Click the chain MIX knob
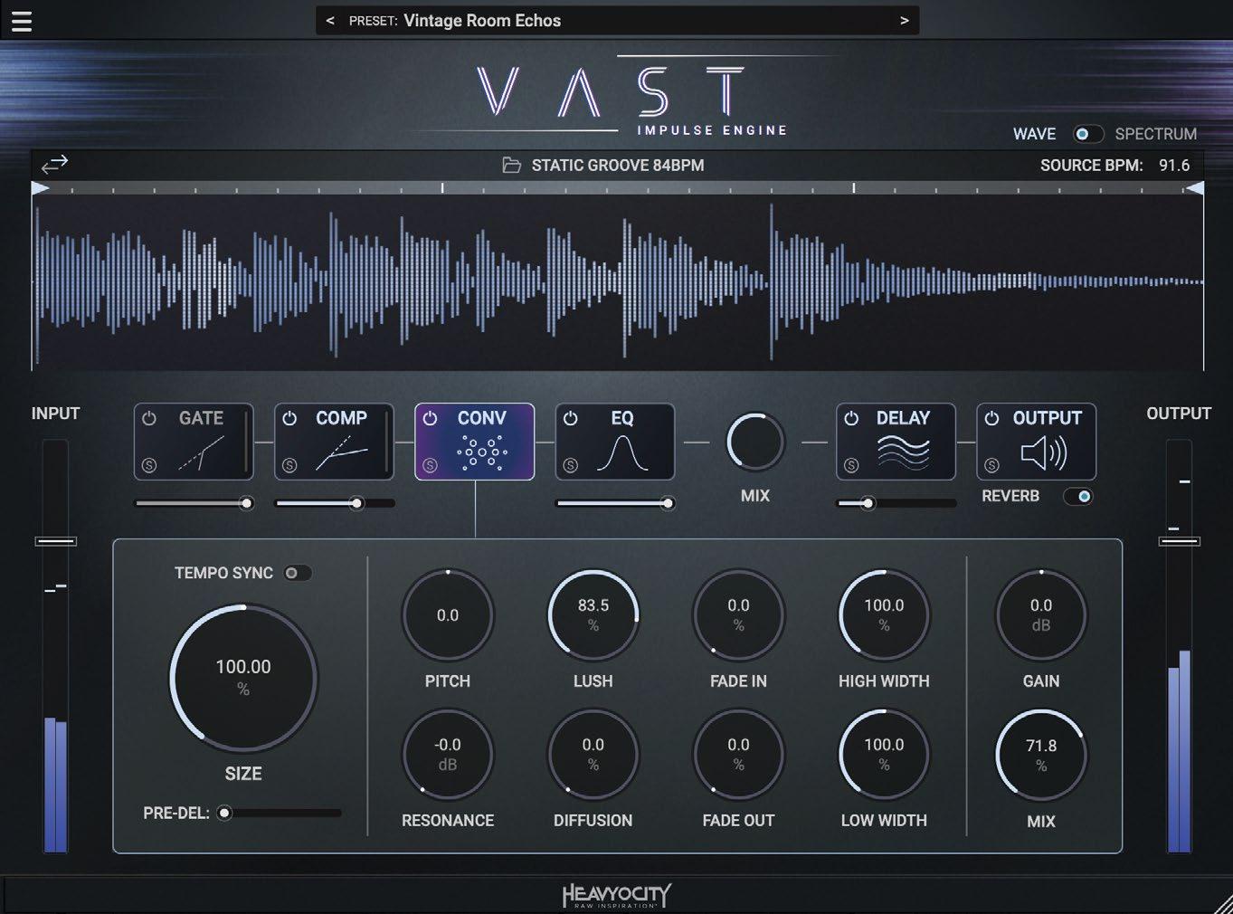This screenshot has width=1233, height=914. (755, 443)
